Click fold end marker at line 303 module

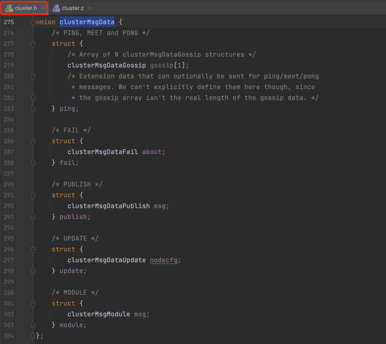pyautogui.click(x=33, y=325)
